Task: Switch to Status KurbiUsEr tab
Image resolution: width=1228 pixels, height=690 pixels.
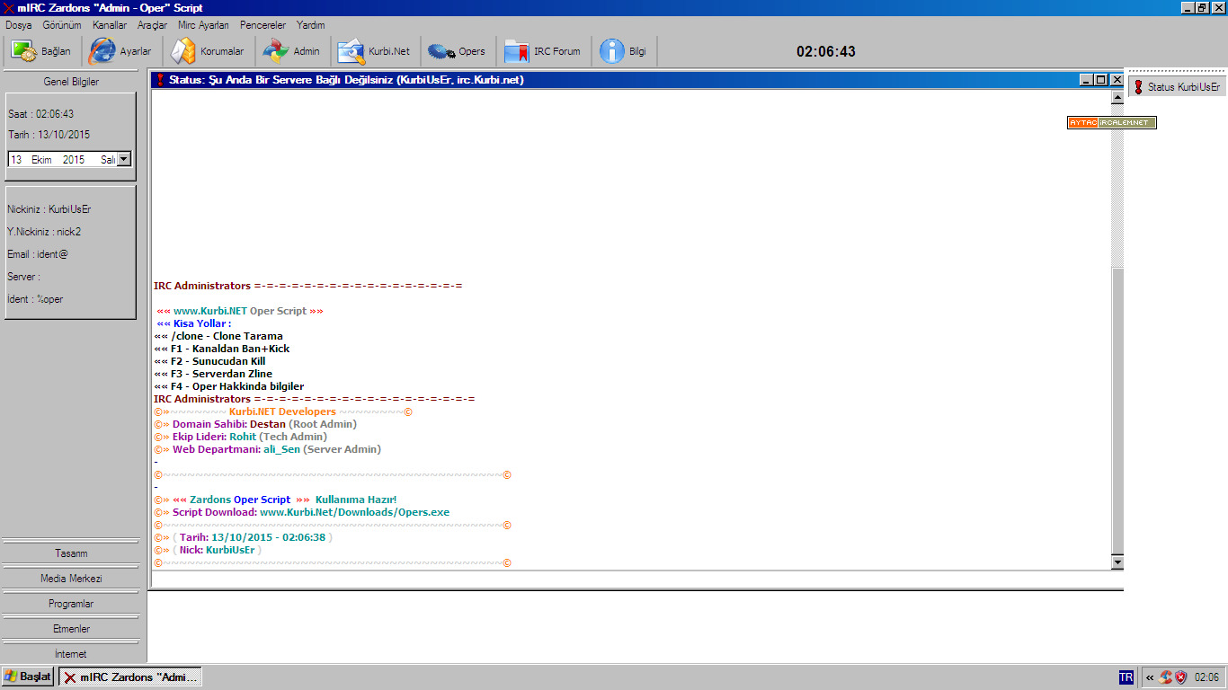Action: click(x=1177, y=87)
